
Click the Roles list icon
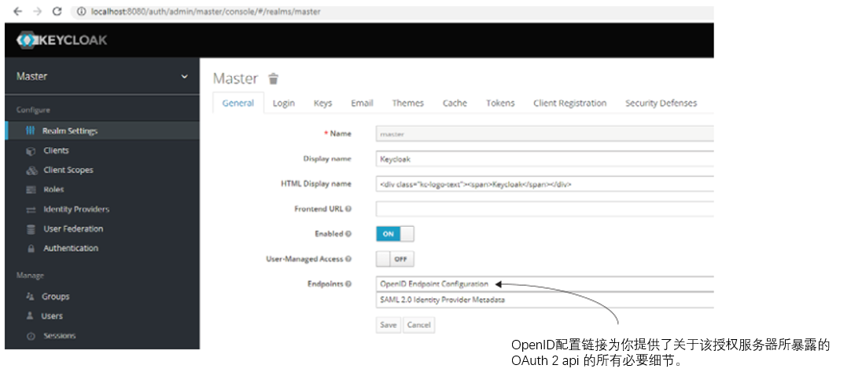31,190
